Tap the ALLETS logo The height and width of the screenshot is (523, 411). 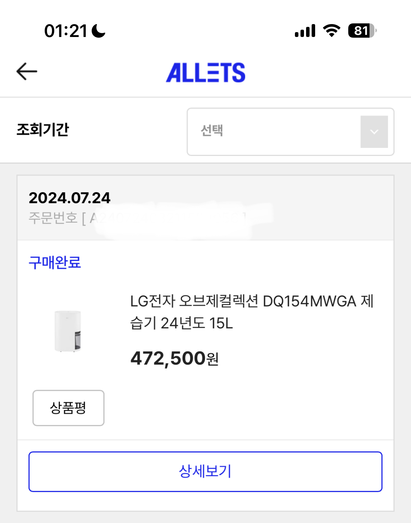click(206, 73)
